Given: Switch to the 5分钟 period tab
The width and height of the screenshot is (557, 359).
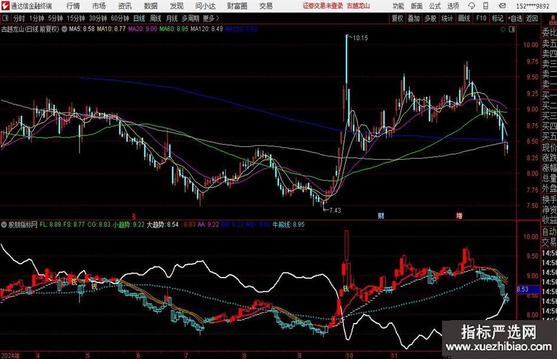Looking at the screenshot, I should 55,18.
